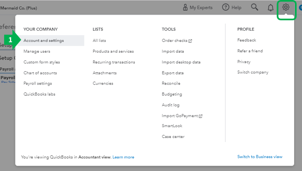Image resolution: width=302 pixels, height=171 pixels.
Task: Choose Import desktop data
Action: tap(181, 62)
